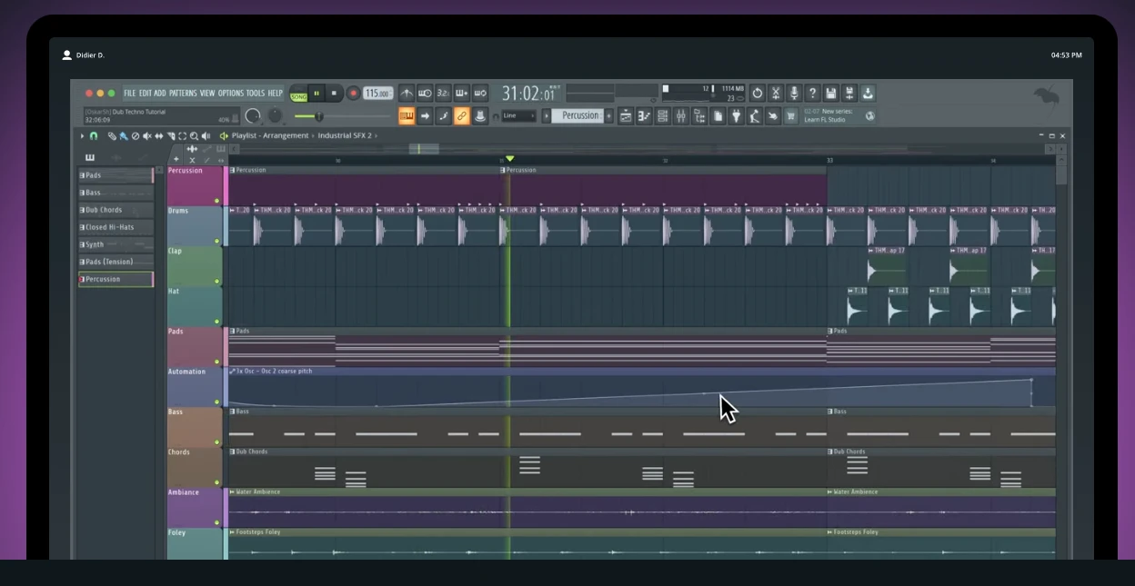Select the Pads (Tension) pattern in picker
This screenshot has height=586, width=1135.
pyautogui.click(x=116, y=262)
